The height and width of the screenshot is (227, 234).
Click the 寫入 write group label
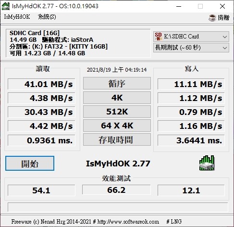coord(192,69)
